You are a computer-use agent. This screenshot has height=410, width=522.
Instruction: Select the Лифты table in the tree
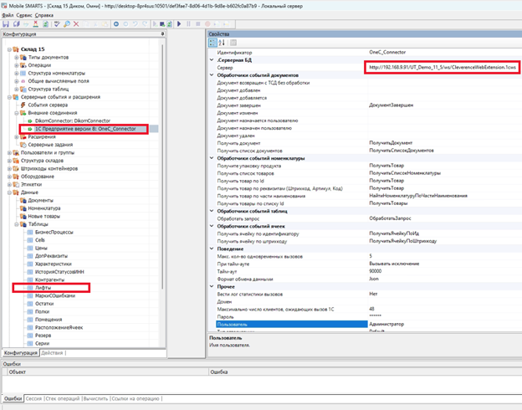(43, 287)
